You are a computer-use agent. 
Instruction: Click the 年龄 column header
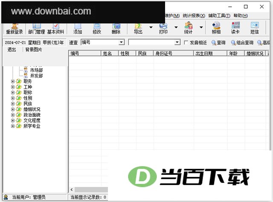[236, 53]
